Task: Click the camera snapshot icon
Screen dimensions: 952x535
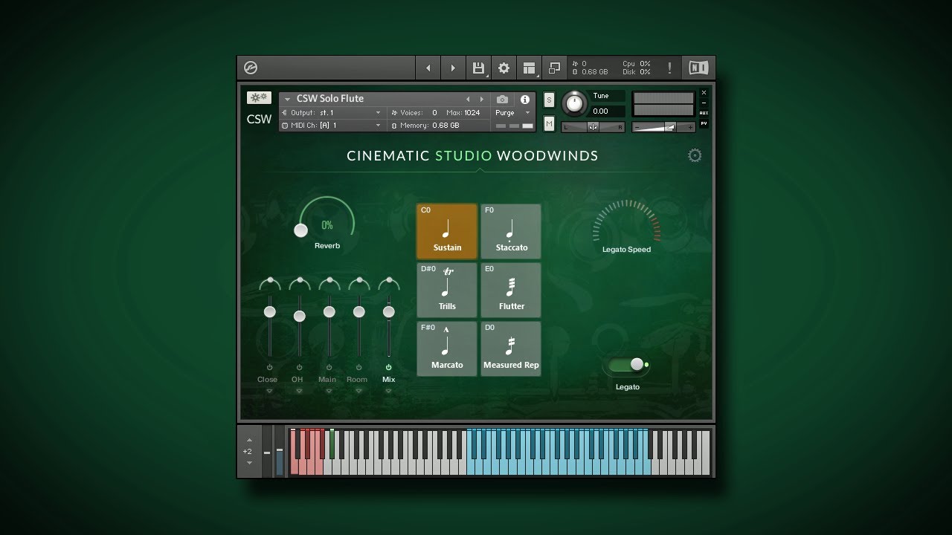Action: pyautogui.click(x=502, y=100)
